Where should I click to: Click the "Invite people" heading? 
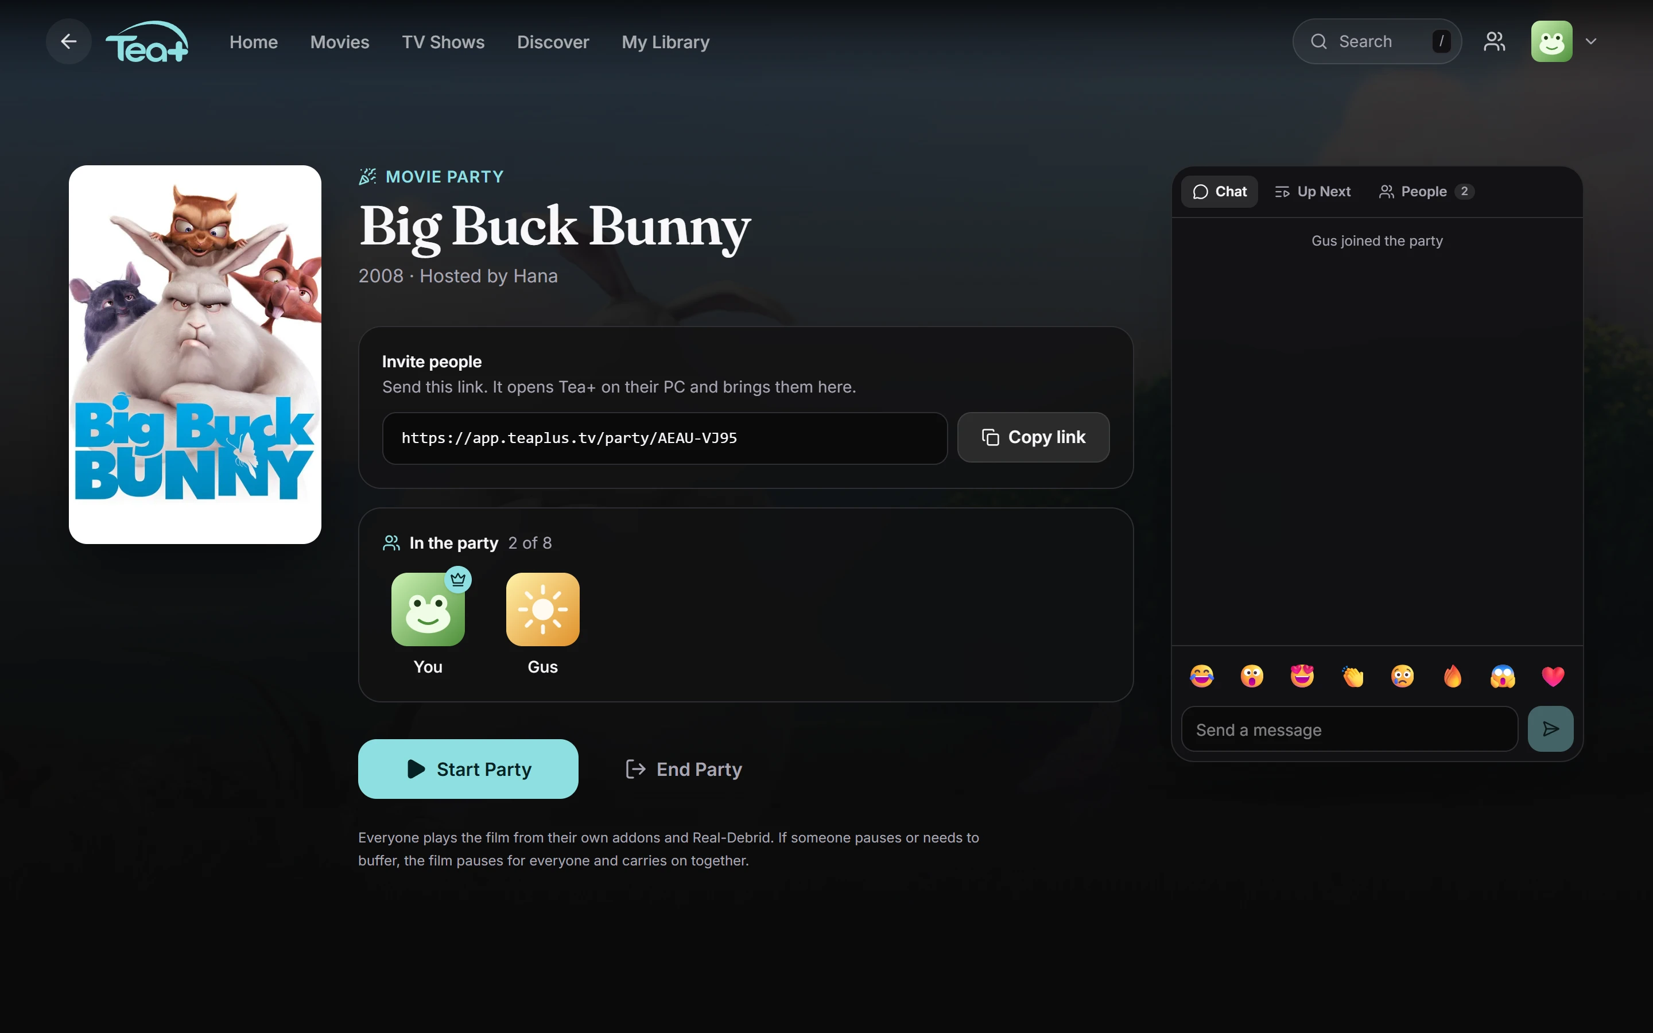click(432, 362)
